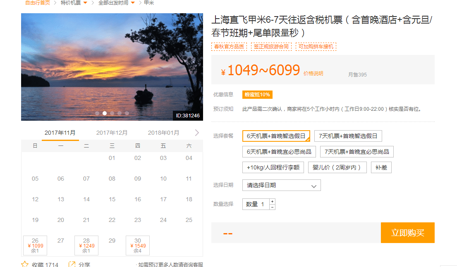Click the 蜂蜜抵10% discount badge

click(257, 95)
